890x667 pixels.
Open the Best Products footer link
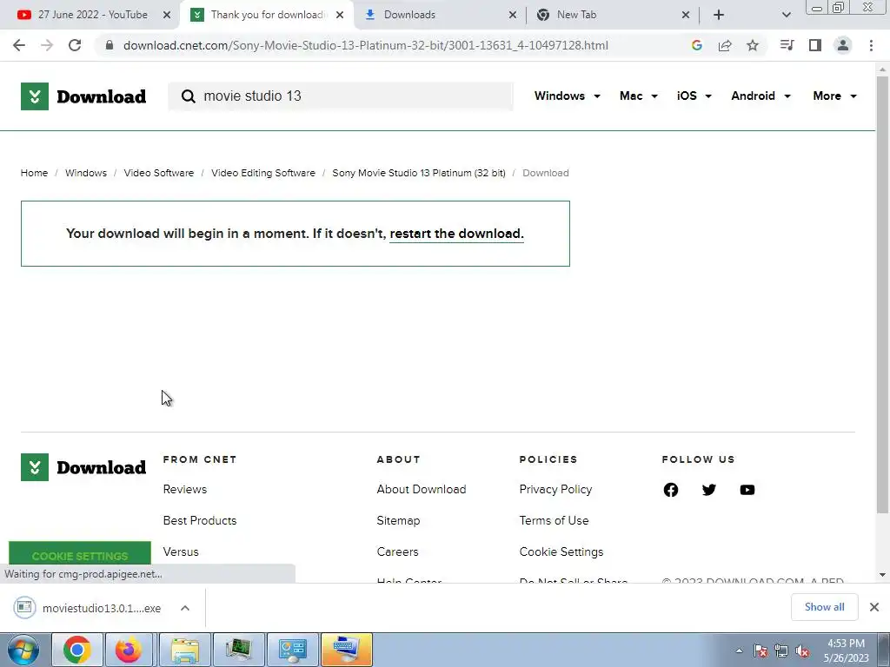199,521
